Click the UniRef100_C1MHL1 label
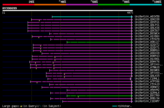The width and height of the screenshot is (164, 108). pyautogui.click(x=147, y=79)
